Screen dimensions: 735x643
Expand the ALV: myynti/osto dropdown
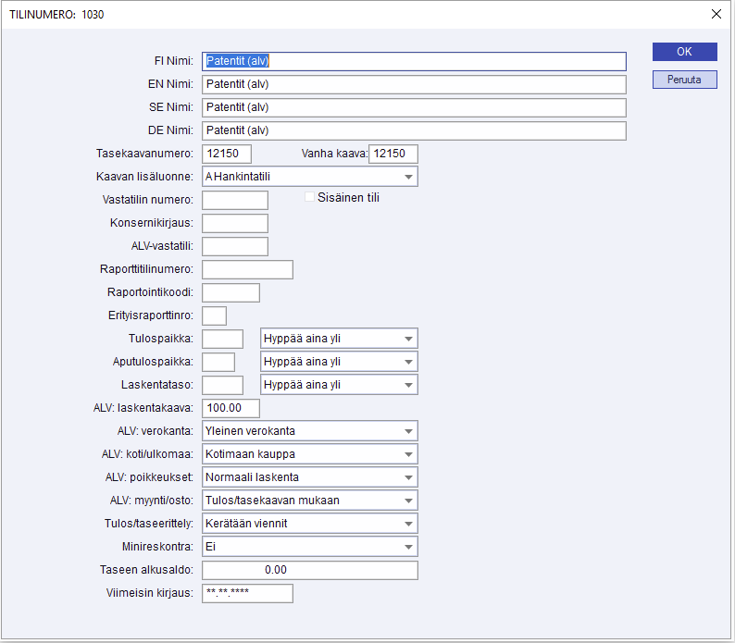pos(309,501)
